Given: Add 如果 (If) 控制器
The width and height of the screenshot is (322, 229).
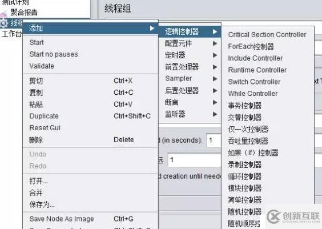Looking at the screenshot, I should (x=268, y=153).
